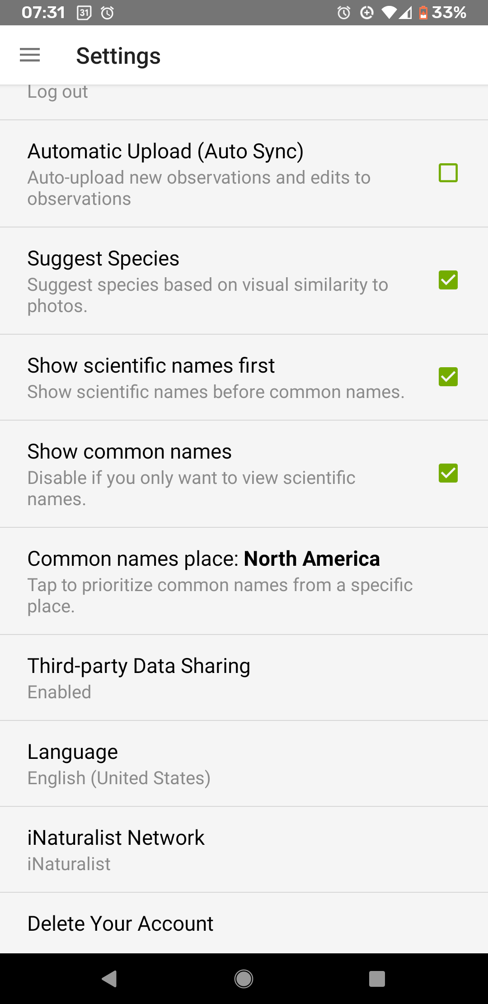
Task: Tap the recent apps square button
Action: [377, 979]
